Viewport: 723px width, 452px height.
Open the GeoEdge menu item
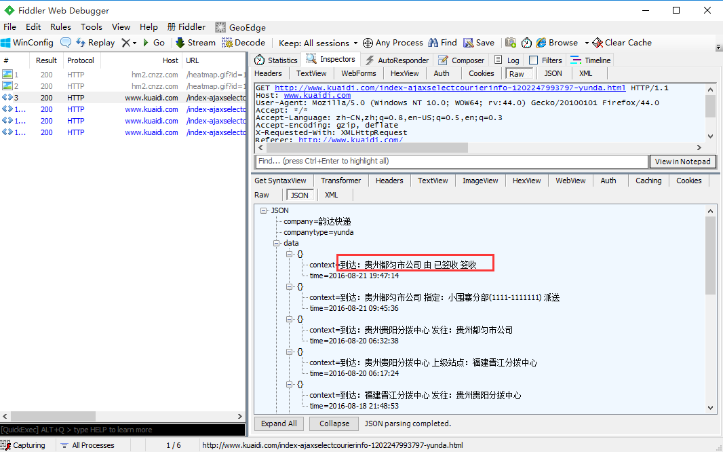(240, 27)
